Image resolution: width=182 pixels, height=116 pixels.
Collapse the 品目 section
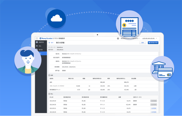(x=49, y=75)
